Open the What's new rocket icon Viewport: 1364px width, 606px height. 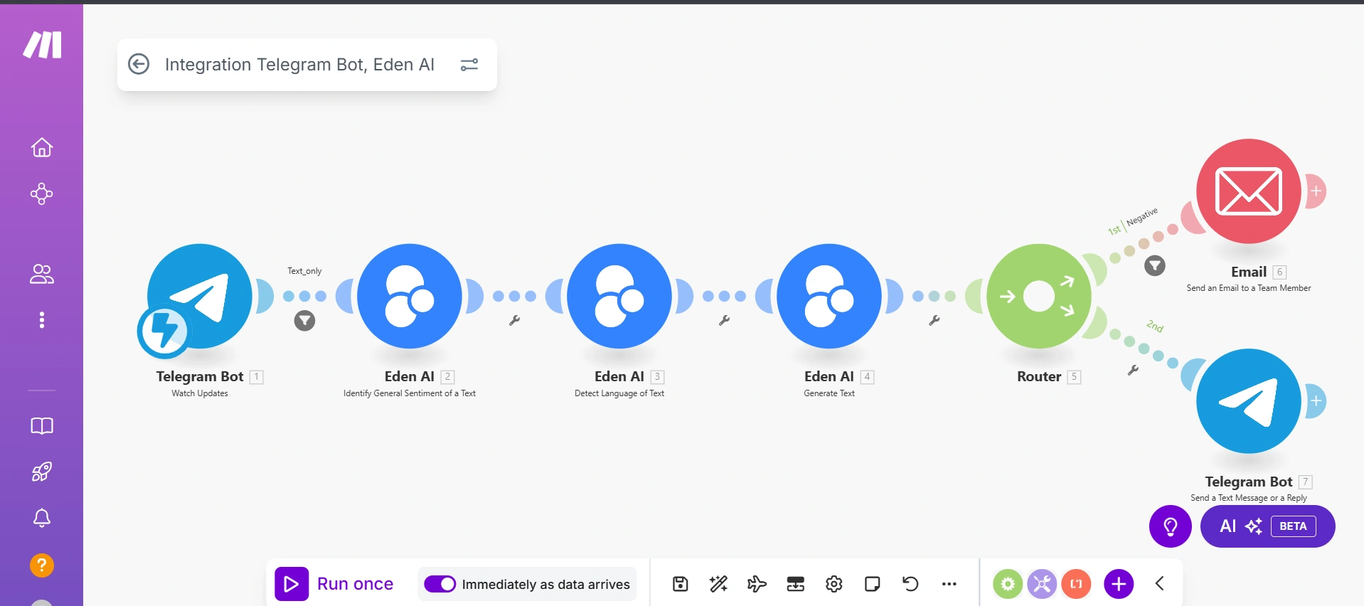(x=42, y=472)
